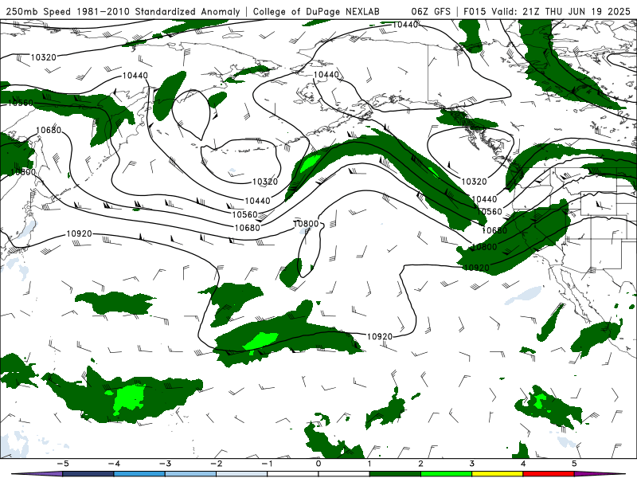The height and width of the screenshot is (478, 637).
Task: Click the 0 label on the color scale
Action: [x=318, y=464]
